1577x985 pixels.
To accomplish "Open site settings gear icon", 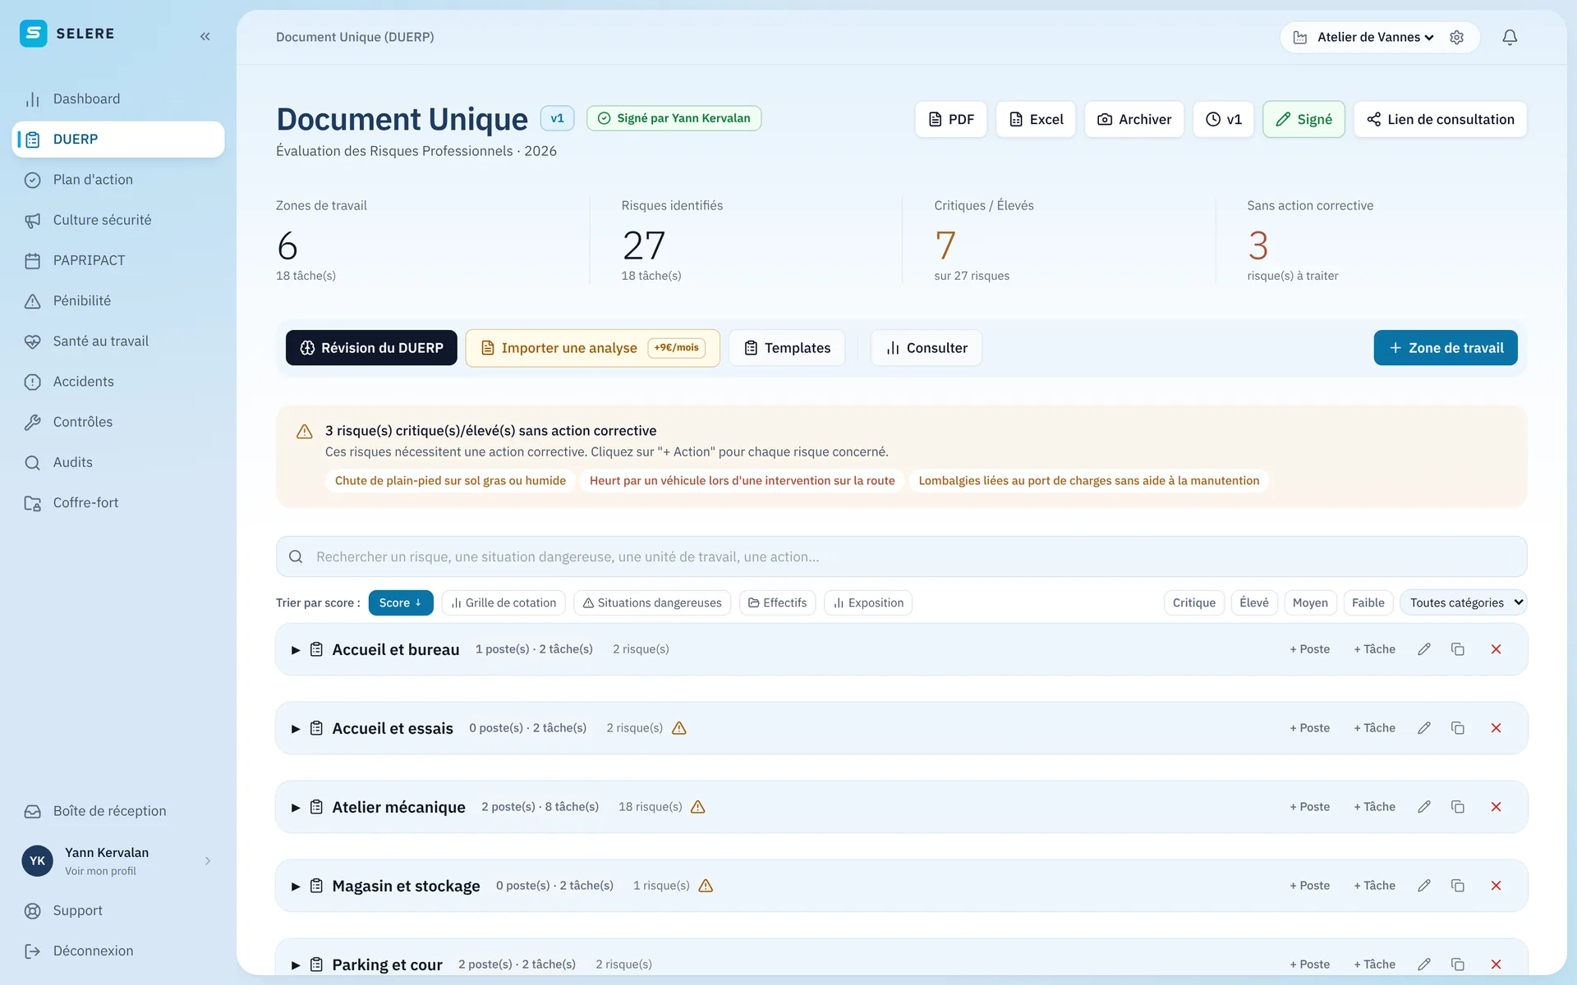I will [1457, 37].
